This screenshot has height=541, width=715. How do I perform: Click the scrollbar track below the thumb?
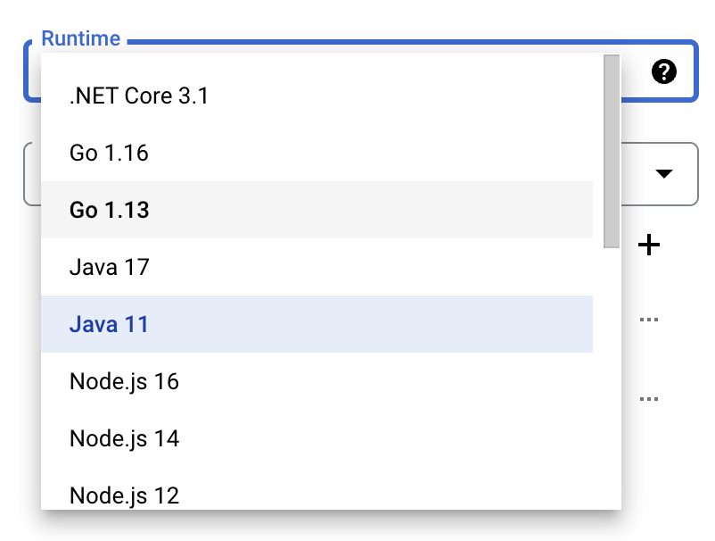[x=612, y=375]
